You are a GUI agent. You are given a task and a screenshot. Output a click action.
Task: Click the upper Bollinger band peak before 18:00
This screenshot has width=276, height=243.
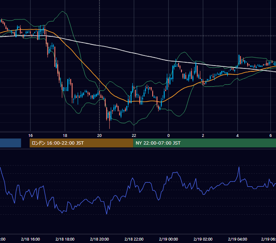[62, 12]
